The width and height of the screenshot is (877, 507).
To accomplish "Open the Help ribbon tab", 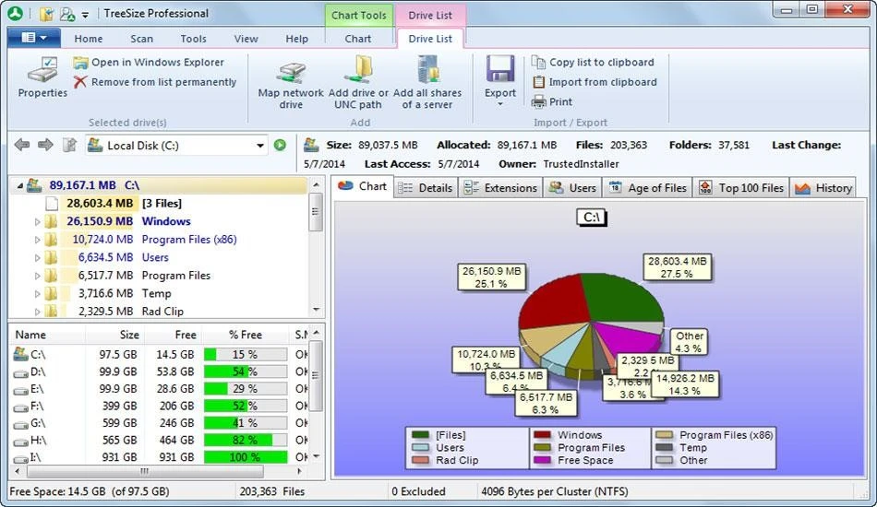I will pos(296,39).
